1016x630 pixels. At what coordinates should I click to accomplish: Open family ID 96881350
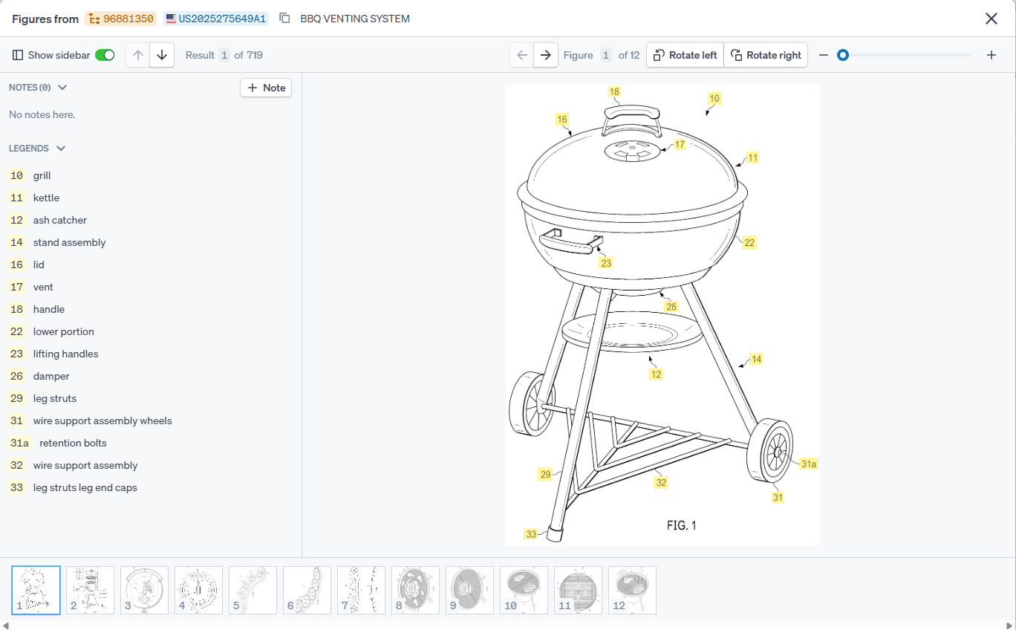(120, 19)
